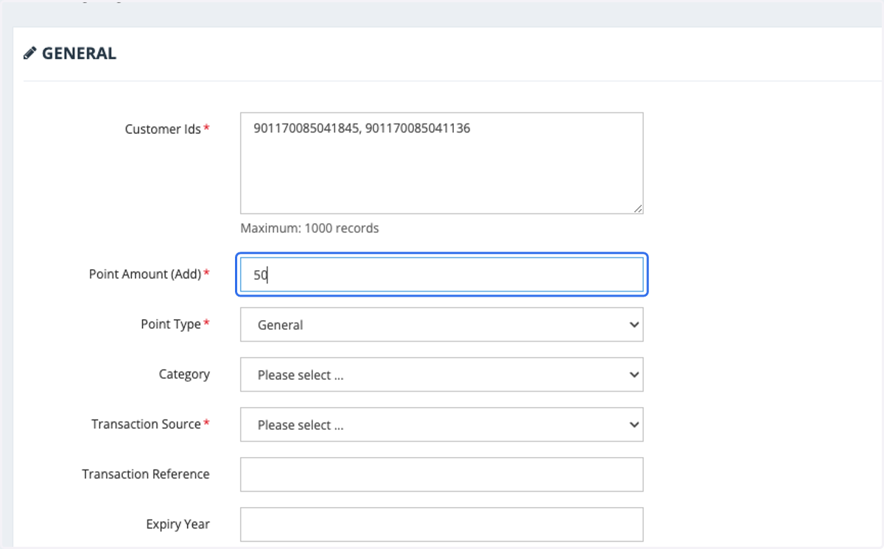884x549 pixels.
Task: Click the Expiry Year input field
Action: tap(442, 525)
